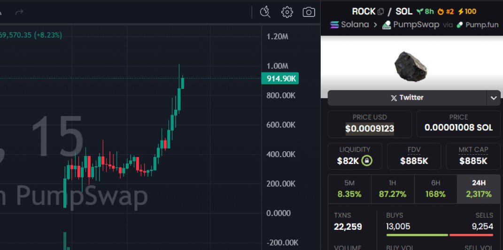Open the Twitter link button
The width and height of the screenshot is (503, 250).
[x=407, y=98]
